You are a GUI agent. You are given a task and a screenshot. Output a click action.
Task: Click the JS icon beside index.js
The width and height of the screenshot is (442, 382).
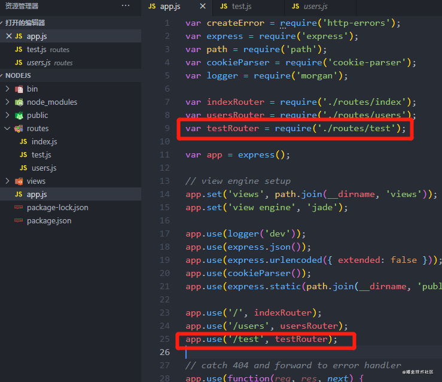(x=23, y=141)
